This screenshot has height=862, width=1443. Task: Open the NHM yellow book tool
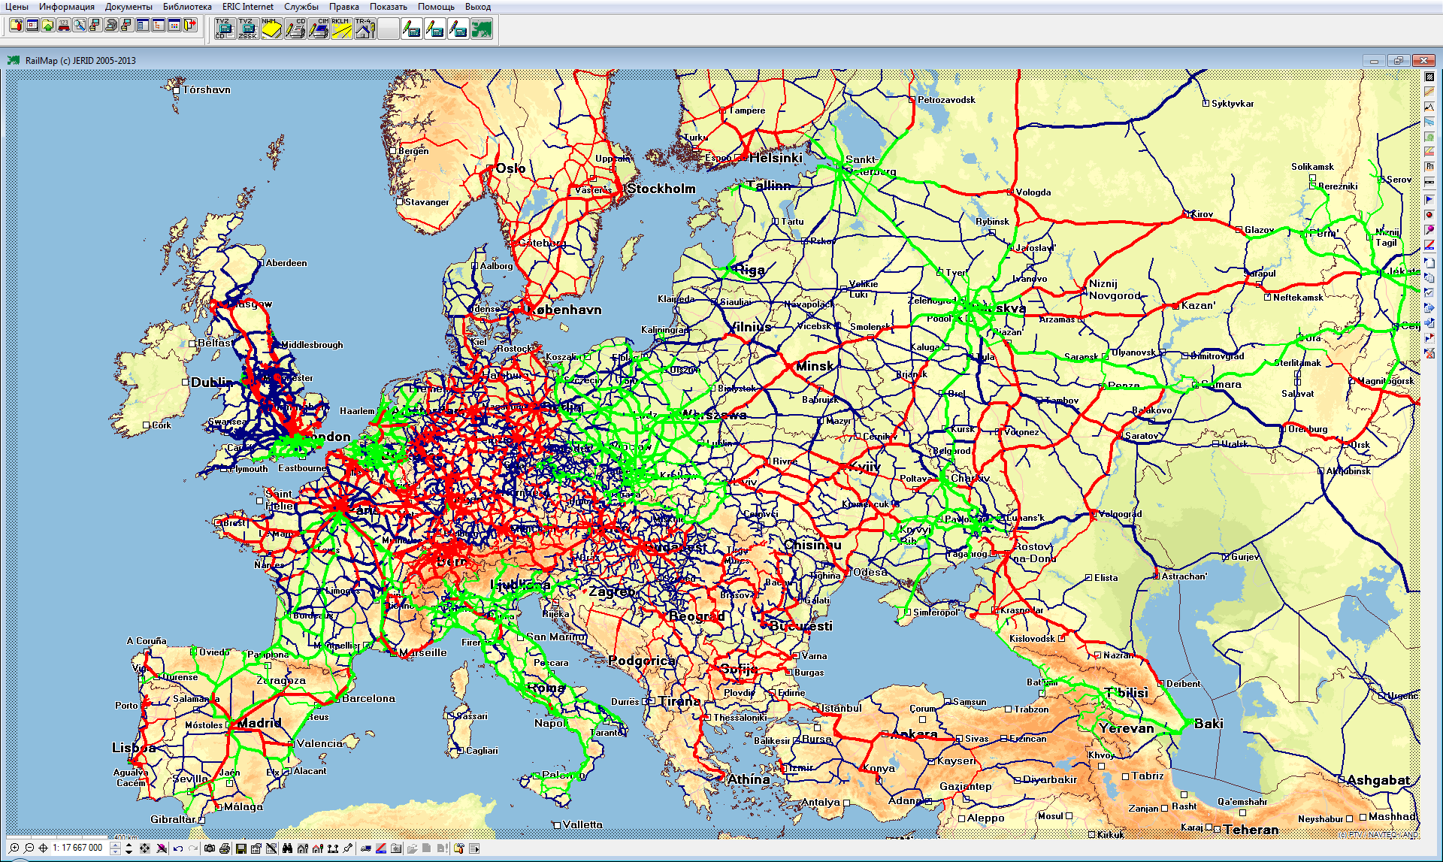(x=272, y=29)
